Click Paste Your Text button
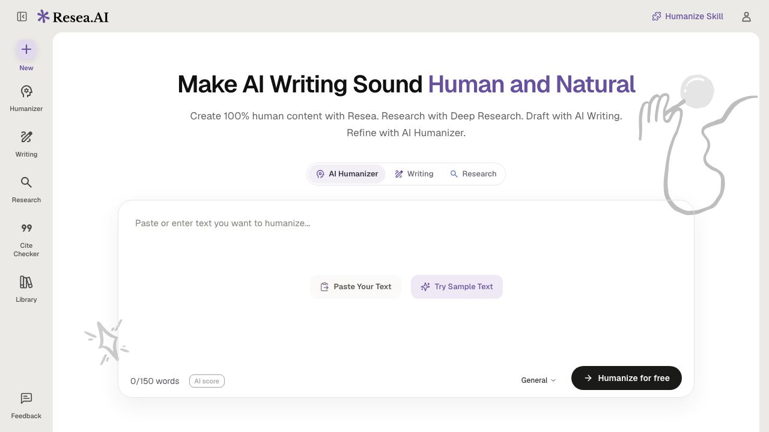 356,287
